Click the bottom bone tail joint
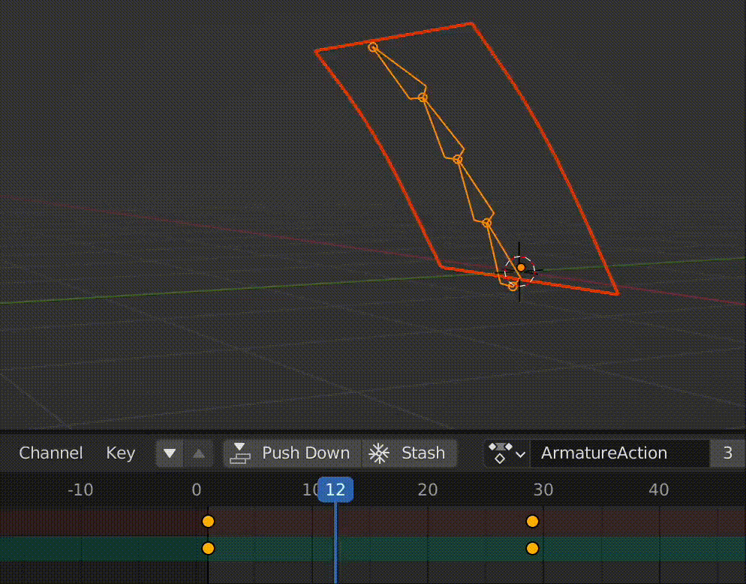This screenshot has height=584, width=746. [513, 285]
